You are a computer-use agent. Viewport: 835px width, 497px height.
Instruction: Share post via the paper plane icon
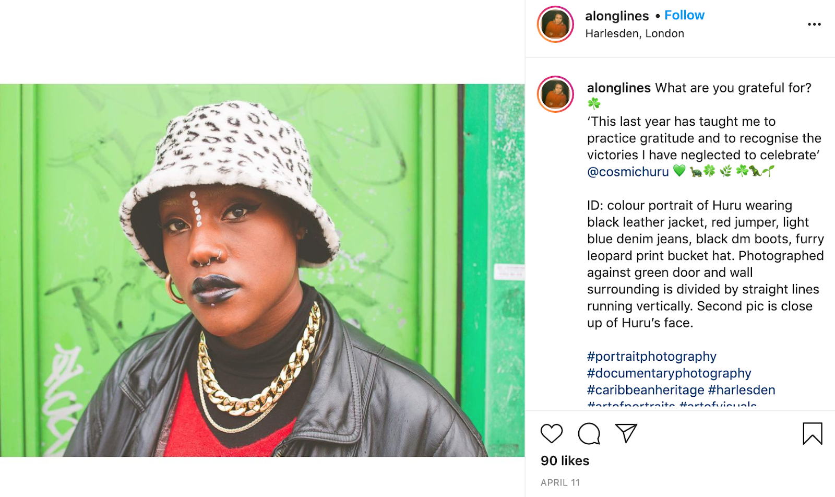coord(626,433)
